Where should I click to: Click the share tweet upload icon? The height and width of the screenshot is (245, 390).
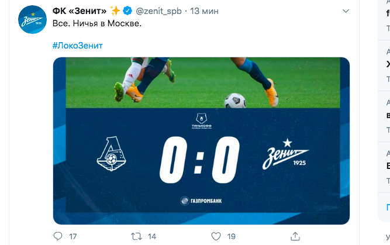tap(295, 236)
